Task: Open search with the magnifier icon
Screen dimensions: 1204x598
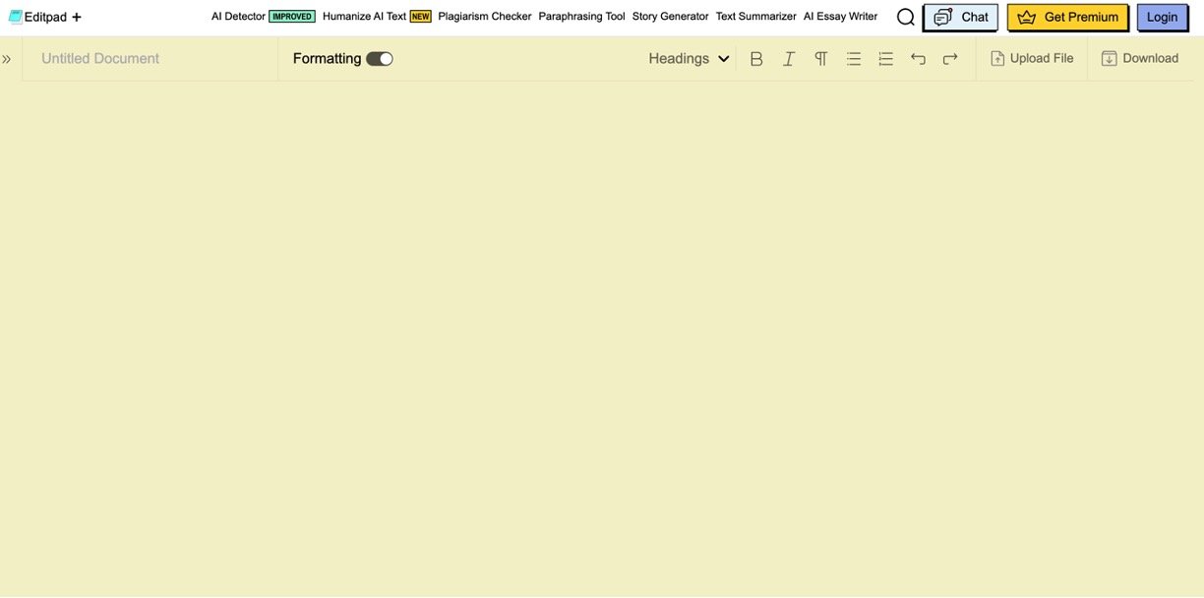Action: [906, 17]
